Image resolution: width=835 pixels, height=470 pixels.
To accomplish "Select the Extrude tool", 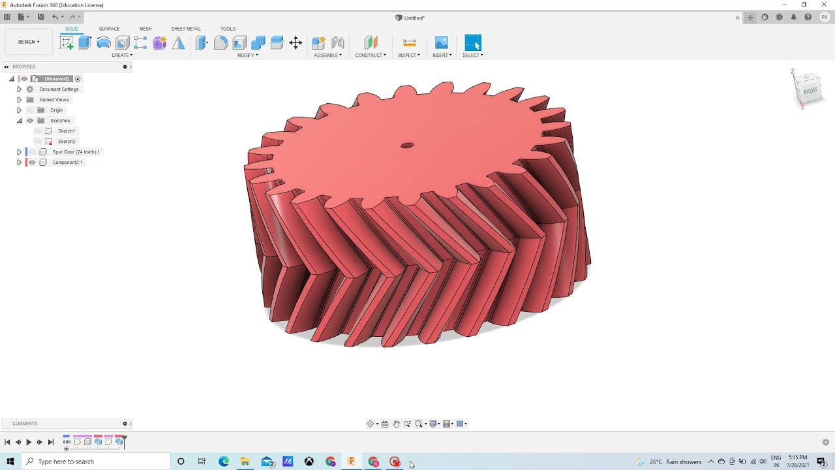I will pyautogui.click(x=85, y=43).
